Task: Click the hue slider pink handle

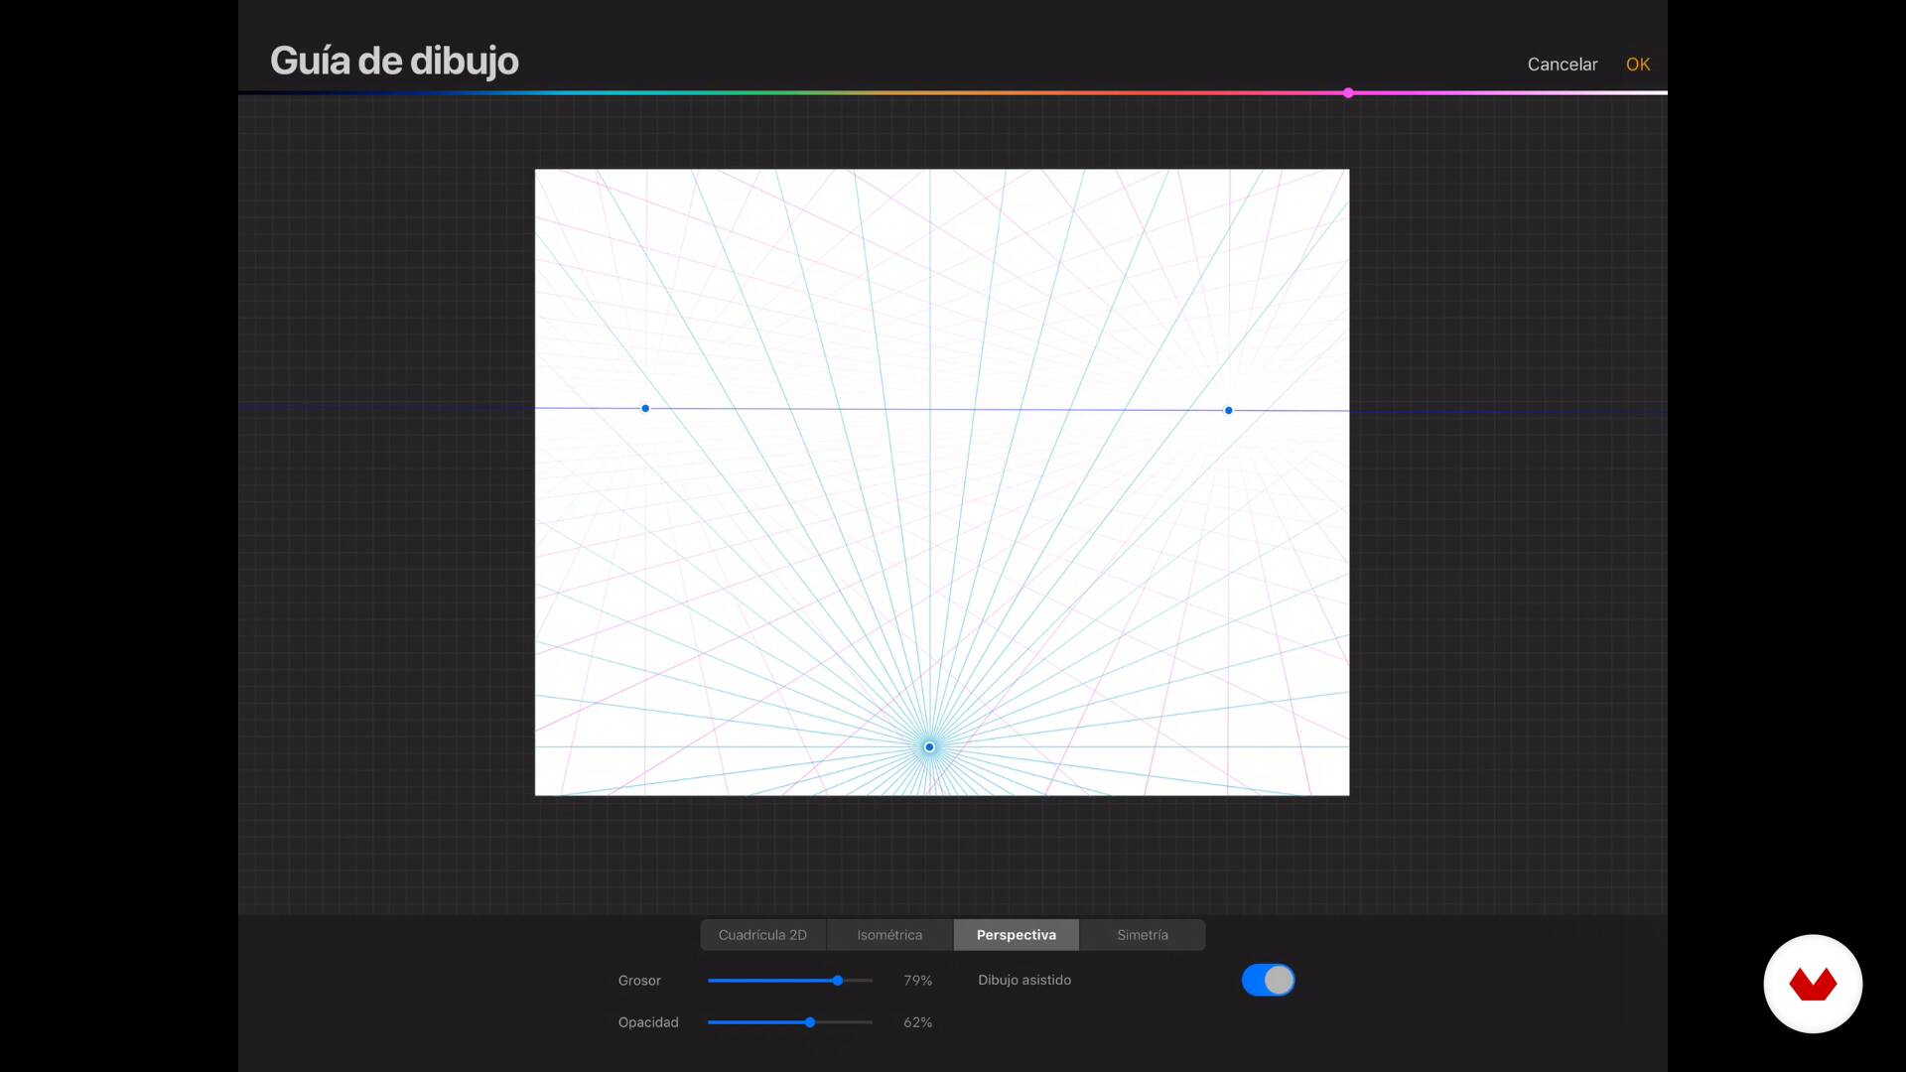Action: [x=1348, y=92]
